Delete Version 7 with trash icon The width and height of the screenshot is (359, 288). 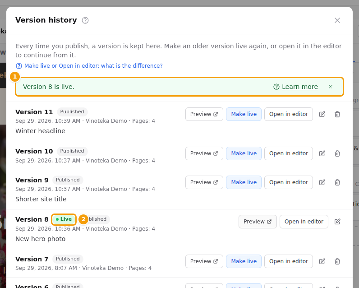pos(337,261)
